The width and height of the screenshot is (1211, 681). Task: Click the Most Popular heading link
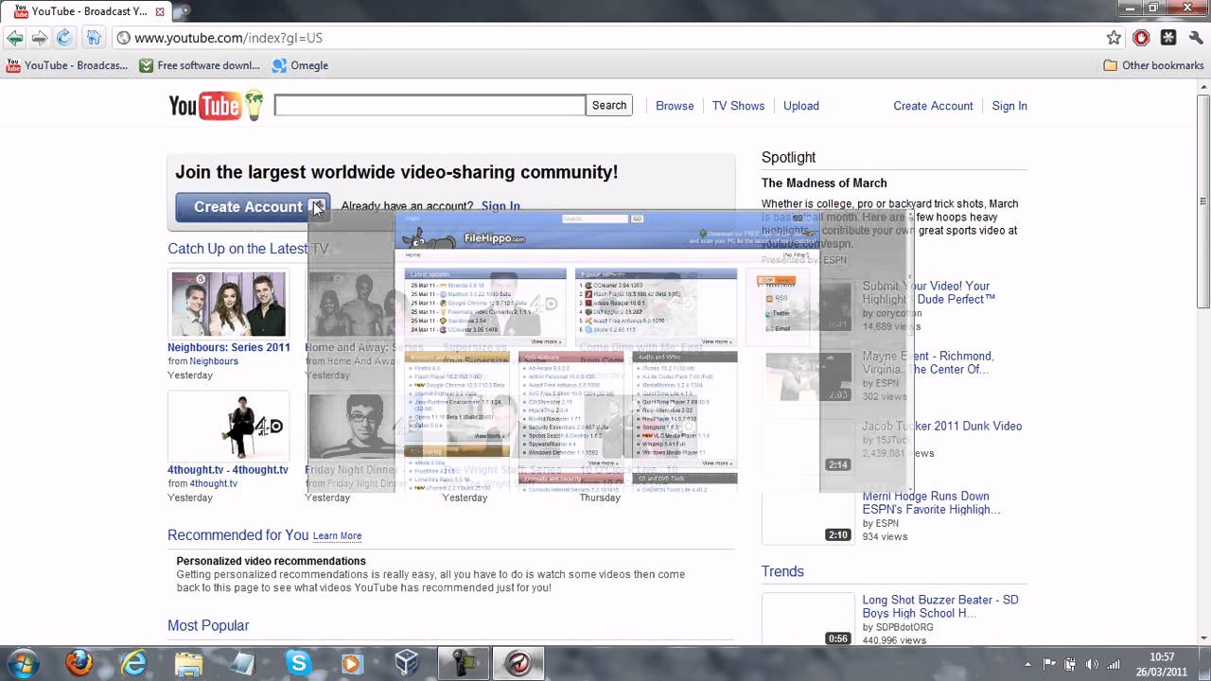208,625
